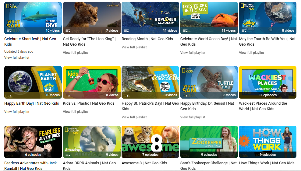Open 'View full playlist' under Kids vs. Plastic

[x=75, y=112]
